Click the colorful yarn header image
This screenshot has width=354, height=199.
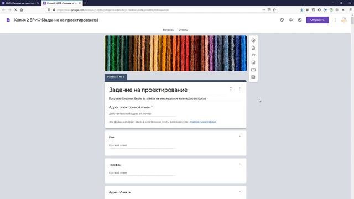pos(175,53)
